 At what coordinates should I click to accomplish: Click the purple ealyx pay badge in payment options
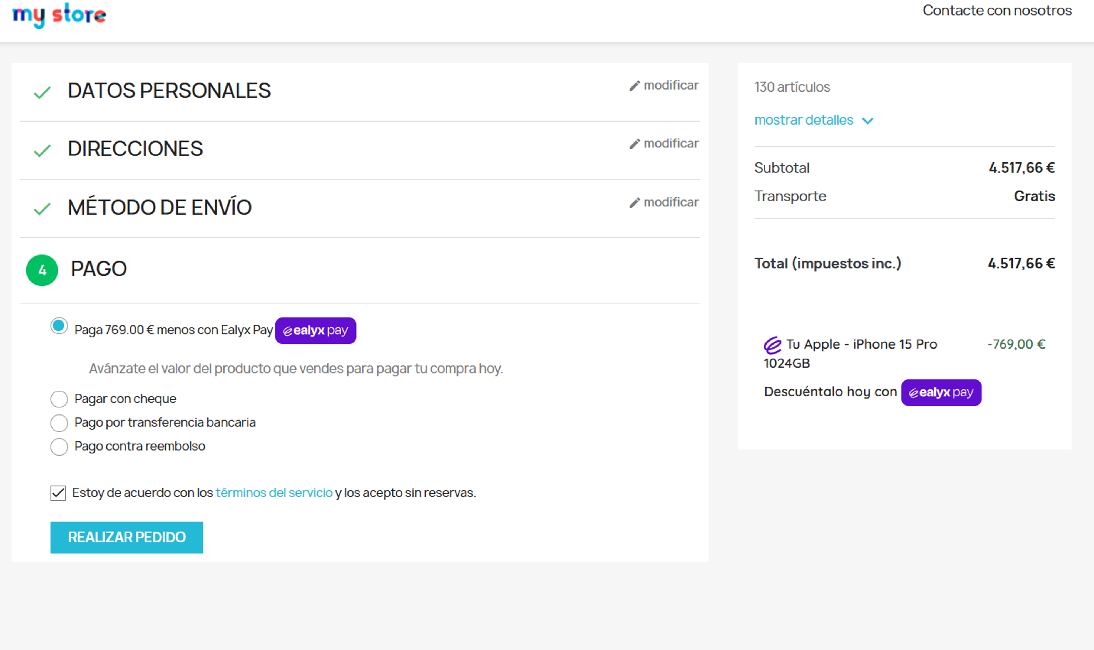(x=315, y=331)
